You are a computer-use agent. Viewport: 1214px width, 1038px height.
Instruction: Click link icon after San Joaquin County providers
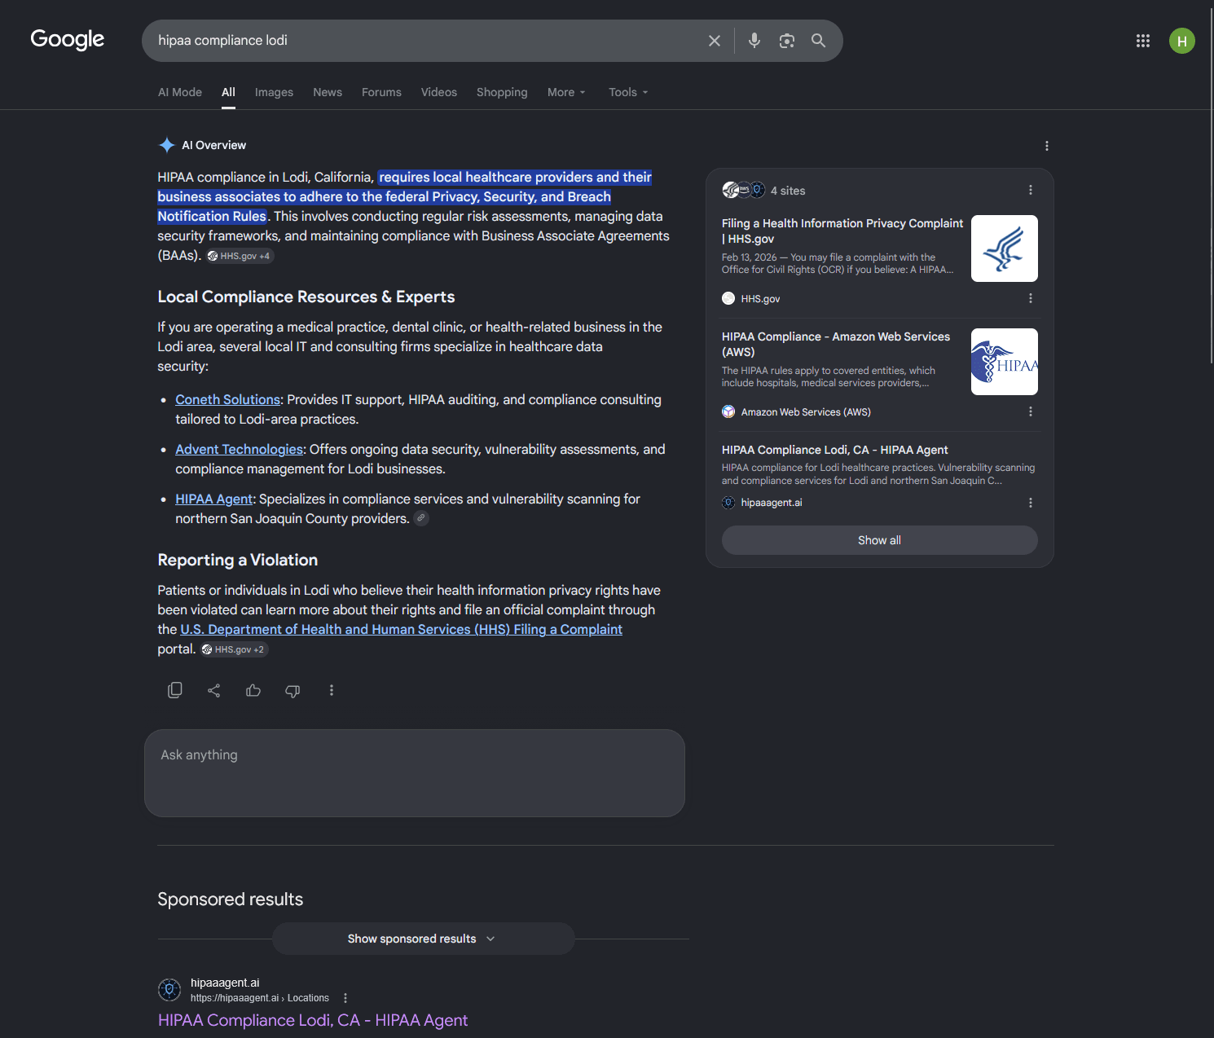(x=421, y=518)
